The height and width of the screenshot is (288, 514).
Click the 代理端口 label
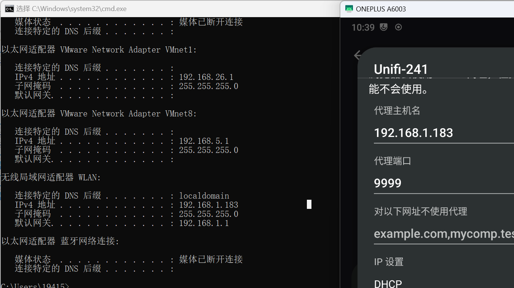393,161
